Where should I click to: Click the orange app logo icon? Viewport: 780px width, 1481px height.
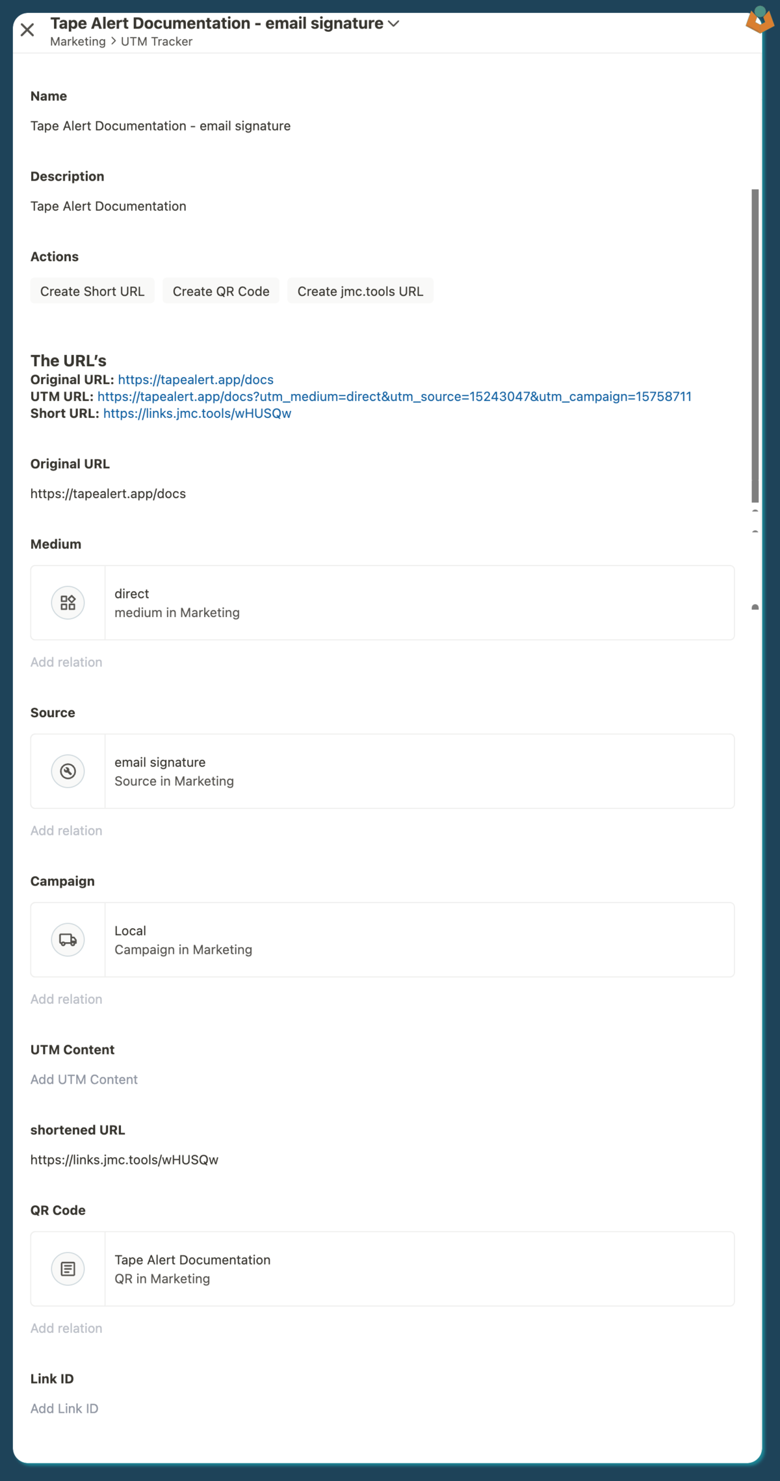tap(759, 20)
